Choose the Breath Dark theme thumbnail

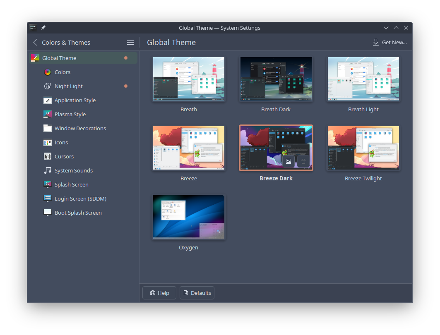coord(276,79)
